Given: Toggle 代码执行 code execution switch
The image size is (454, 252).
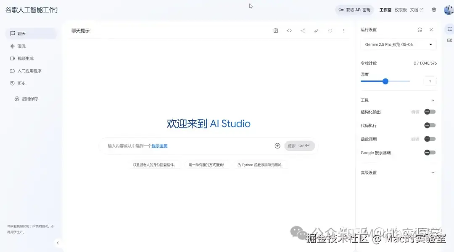Looking at the screenshot, I should 430,125.
